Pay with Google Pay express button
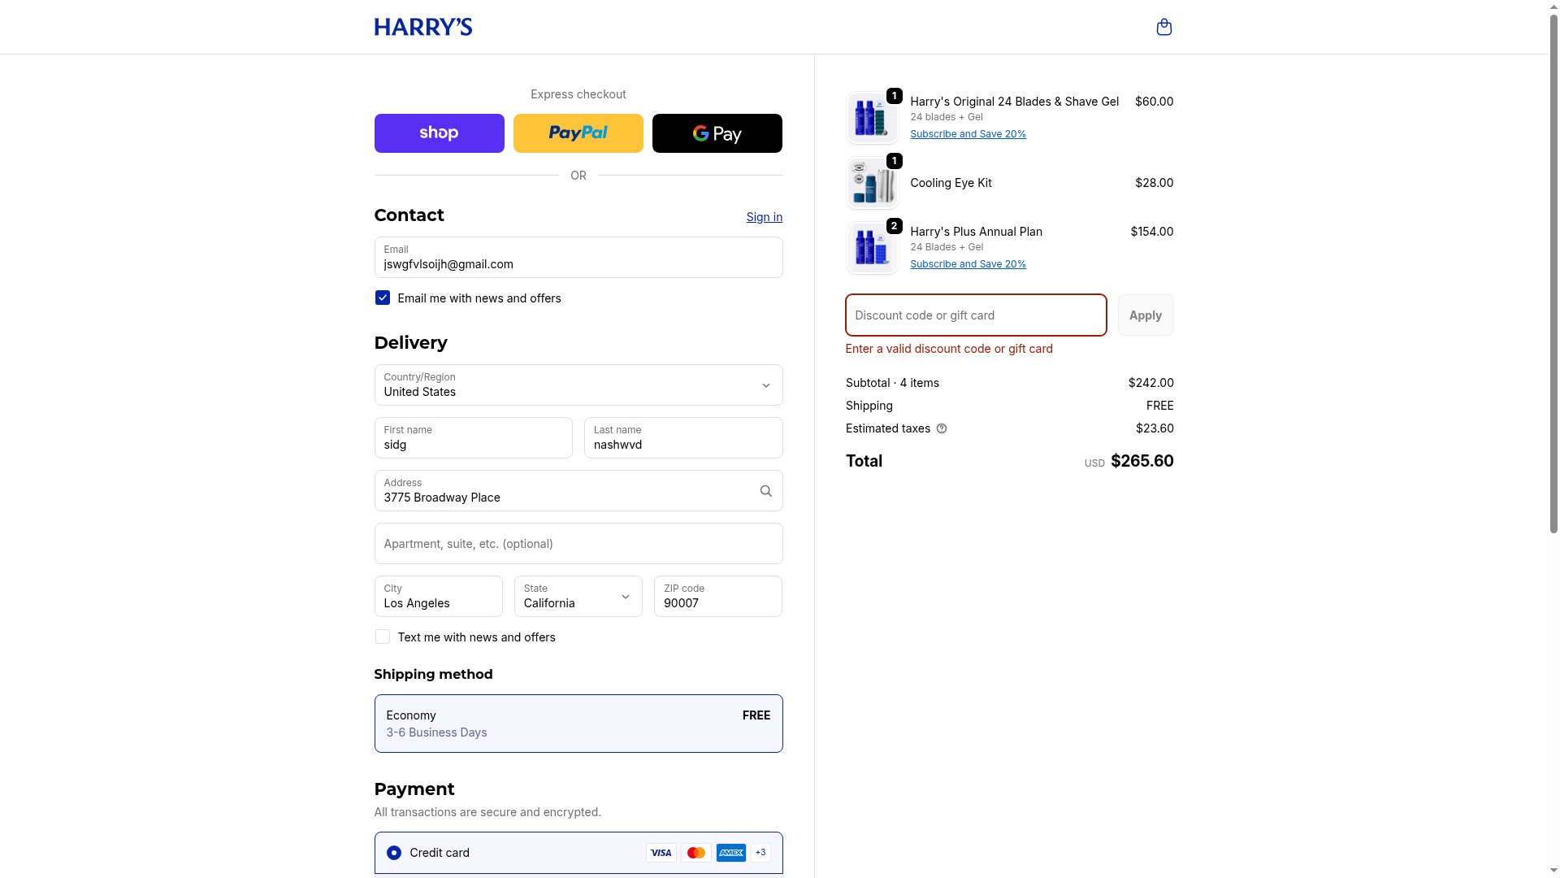The image size is (1560, 878). [x=717, y=133]
